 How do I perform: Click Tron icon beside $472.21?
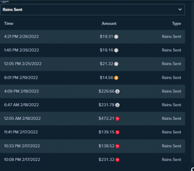click(x=117, y=119)
